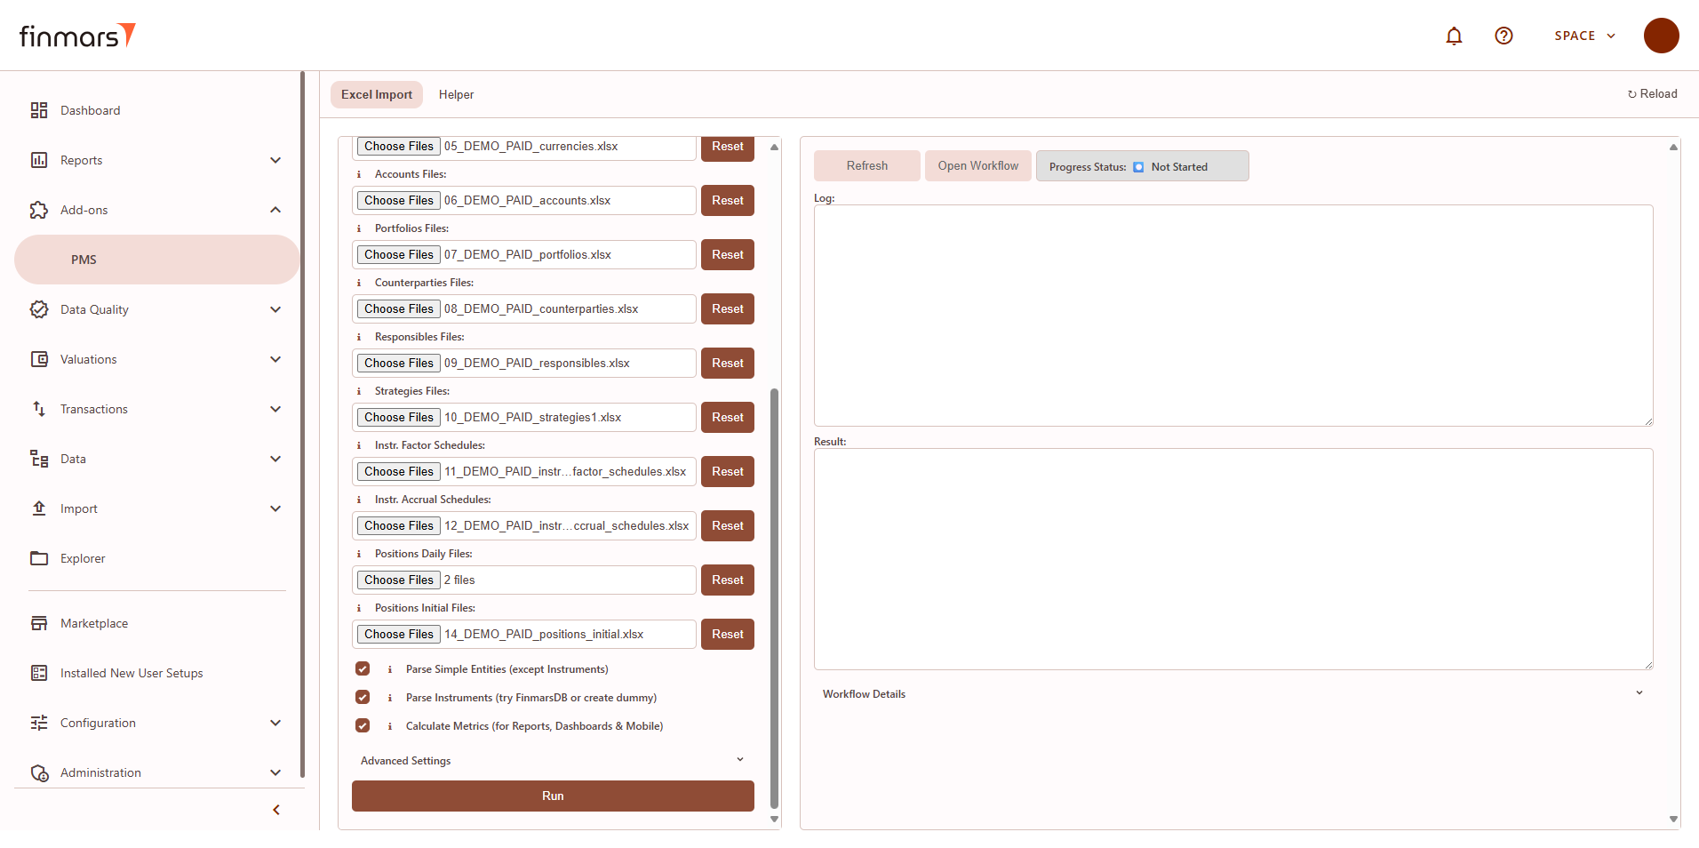
Task: Click the Explorer folder icon
Action: click(39, 558)
